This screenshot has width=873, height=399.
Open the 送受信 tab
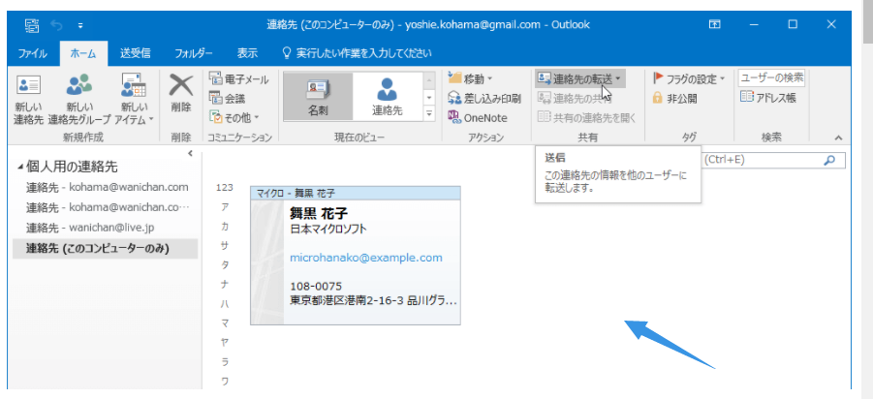pos(136,54)
